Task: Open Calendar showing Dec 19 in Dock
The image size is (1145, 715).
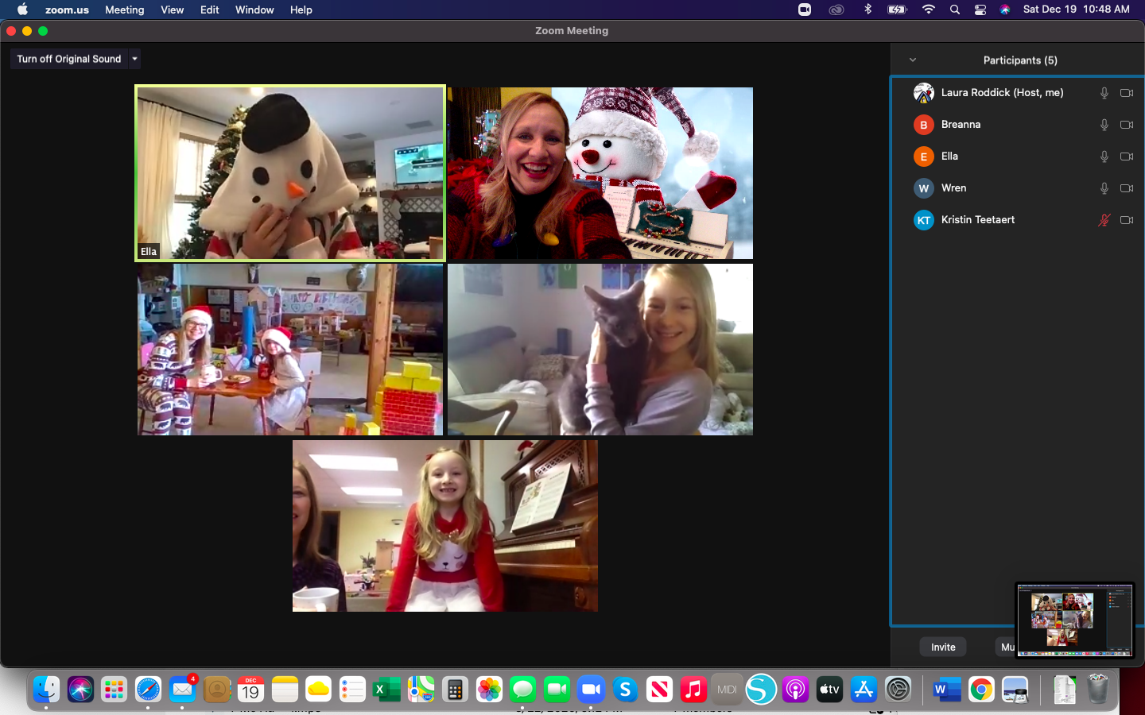Action: (250, 690)
